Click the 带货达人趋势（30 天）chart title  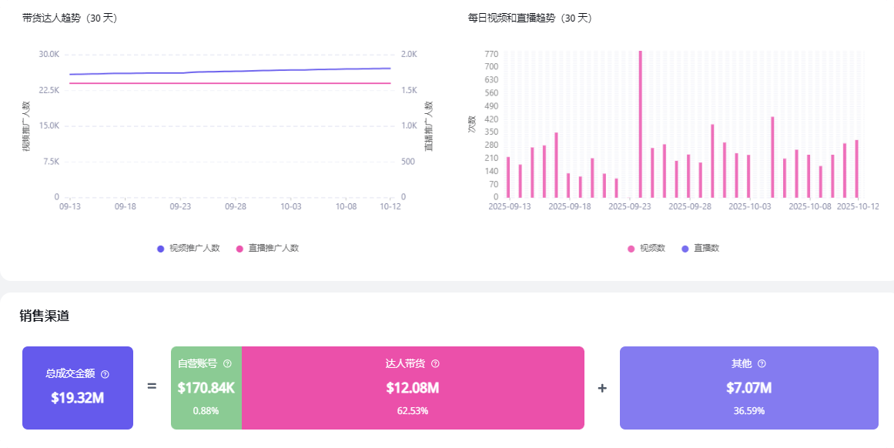(69, 18)
